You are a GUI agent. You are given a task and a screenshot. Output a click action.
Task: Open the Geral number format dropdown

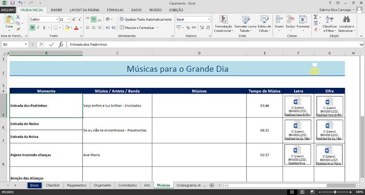click(209, 19)
